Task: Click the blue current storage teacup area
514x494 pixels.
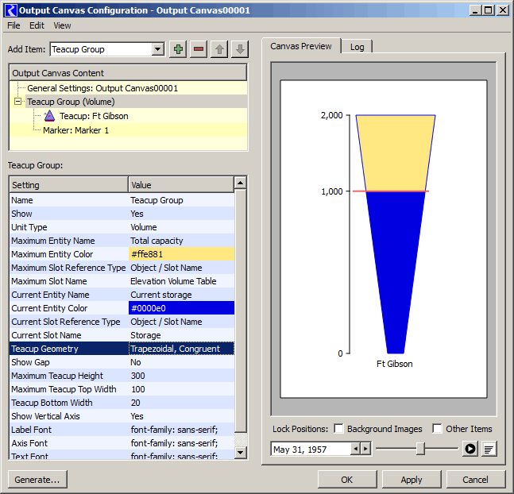Action: tap(396, 272)
